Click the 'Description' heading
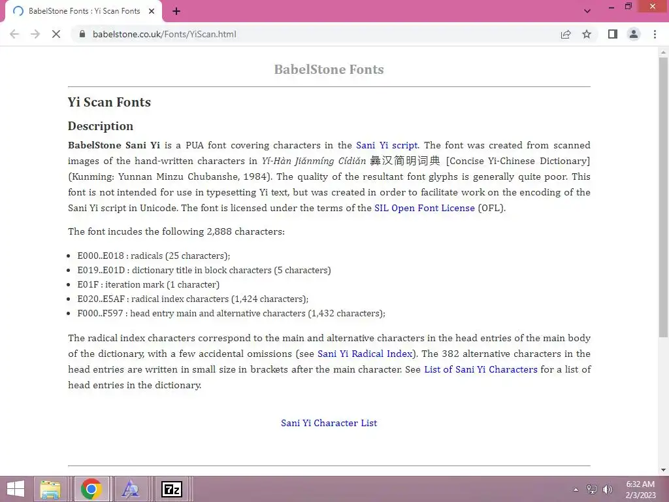Screen dimensions: 669x502 [100, 126]
